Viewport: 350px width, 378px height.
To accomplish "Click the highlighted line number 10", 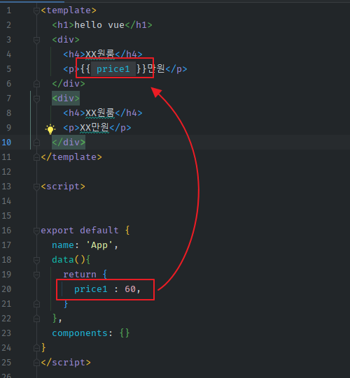I will click(x=6, y=143).
